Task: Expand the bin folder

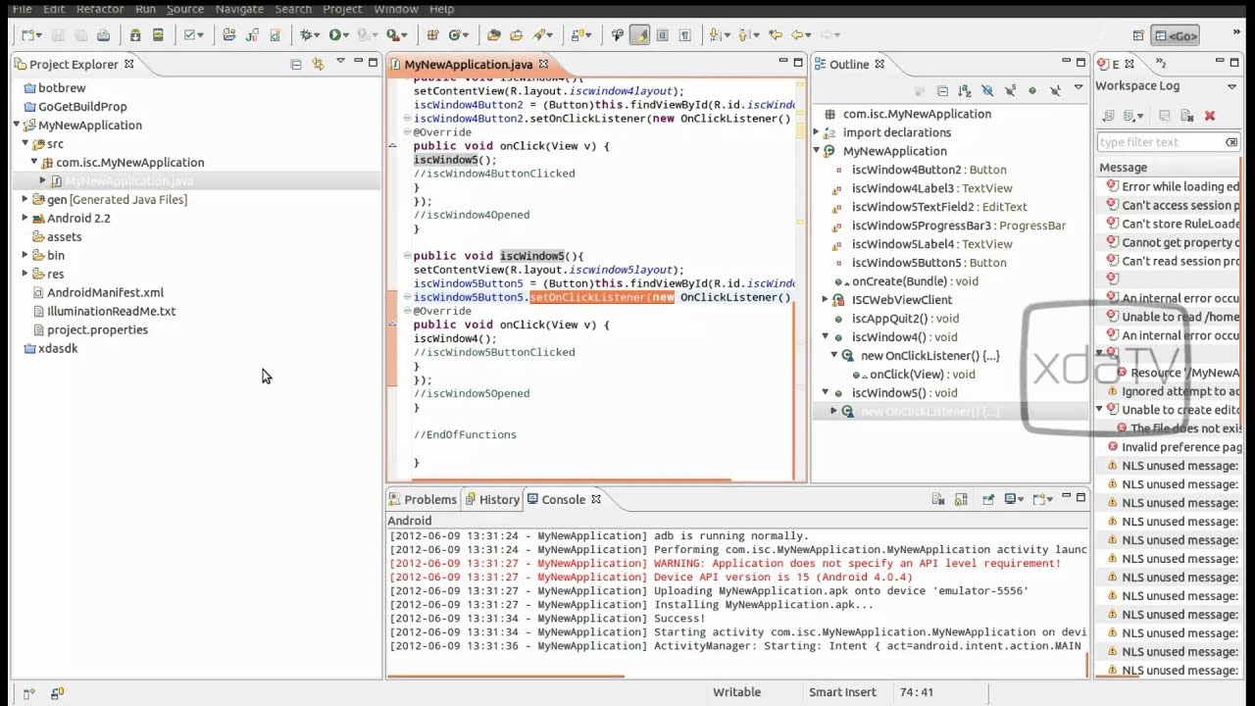Action: tap(25, 255)
